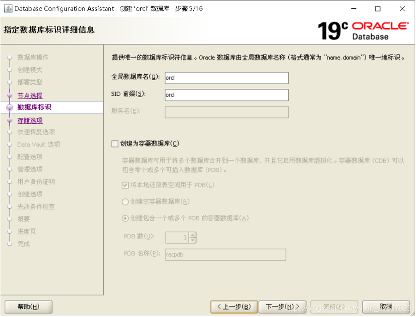This screenshot has width=416, height=317.
Task: Click the PDB 名称 field containing racpdb
Action: [226, 254]
